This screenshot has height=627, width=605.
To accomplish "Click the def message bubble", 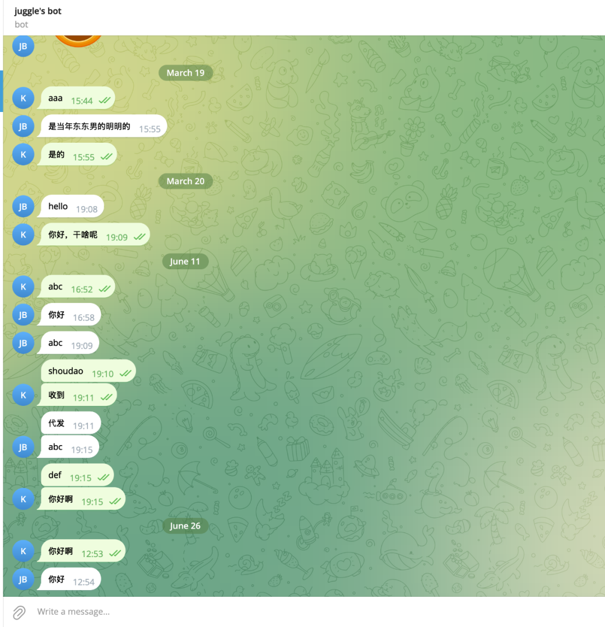I will click(x=77, y=475).
